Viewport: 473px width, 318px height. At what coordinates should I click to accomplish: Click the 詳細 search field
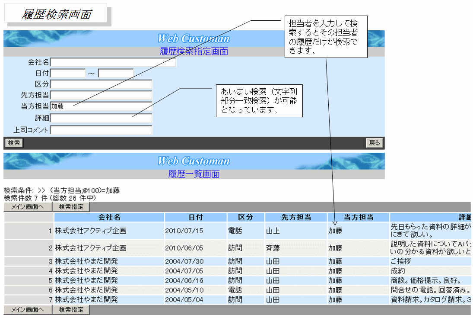(x=101, y=118)
